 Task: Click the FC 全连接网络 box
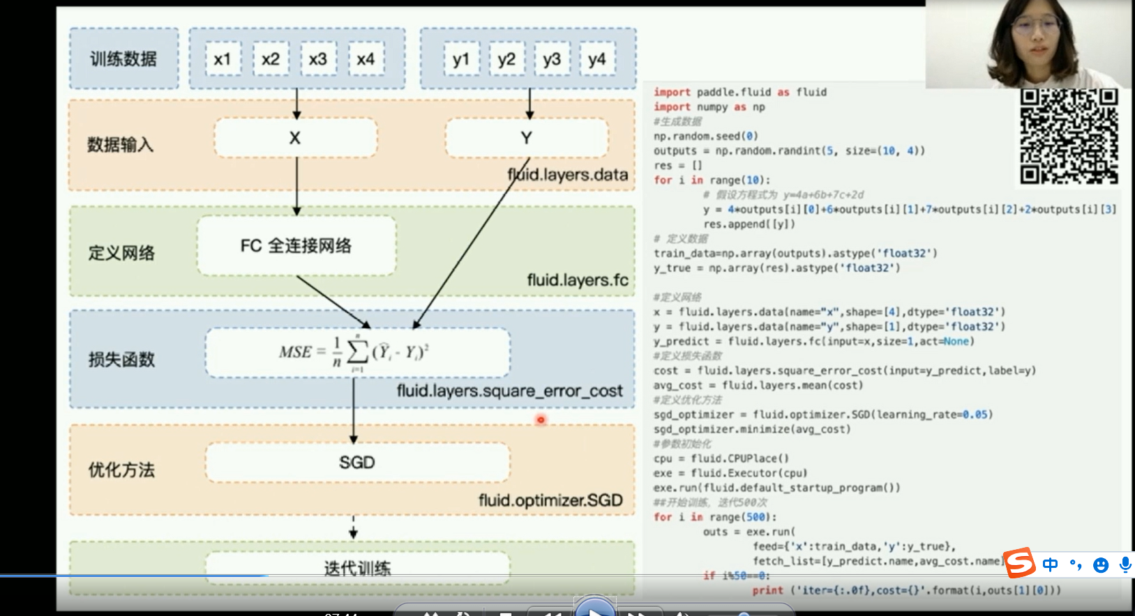296,245
